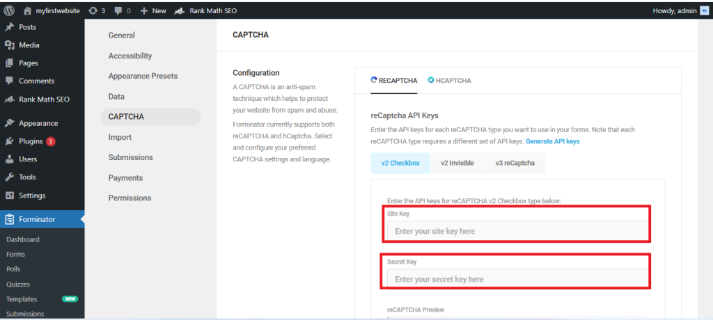The width and height of the screenshot is (713, 320).
Task: Select the v2 Checkbox key type
Action: click(400, 163)
